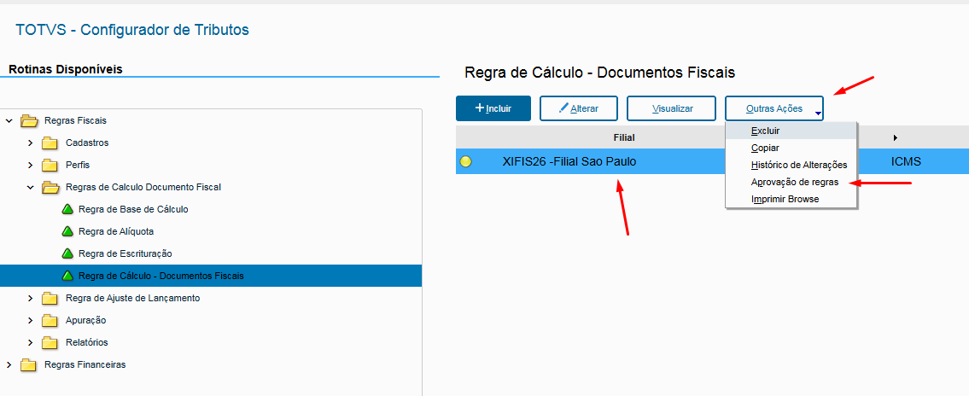969x396 pixels.
Task: Click the Visualizar button
Action: coord(671,108)
